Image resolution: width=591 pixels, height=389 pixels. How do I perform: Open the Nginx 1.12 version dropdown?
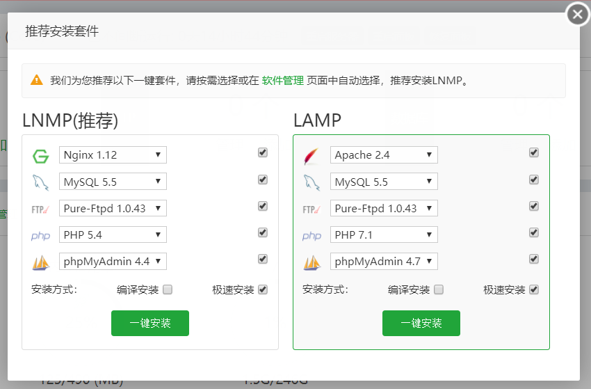[113, 154]
